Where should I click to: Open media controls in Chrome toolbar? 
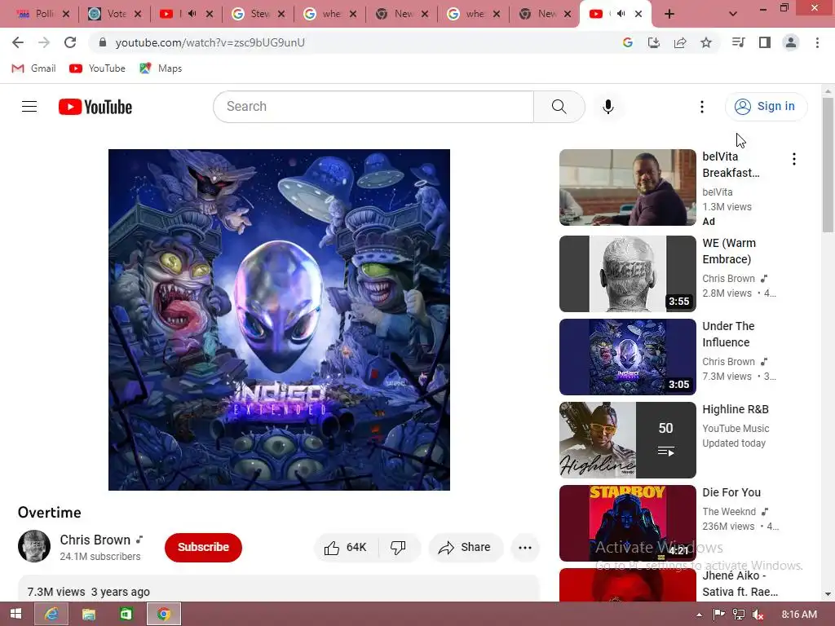point(738,42)
